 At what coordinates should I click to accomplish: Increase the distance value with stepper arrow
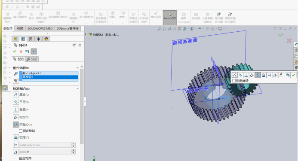click(x=74, y=144)
